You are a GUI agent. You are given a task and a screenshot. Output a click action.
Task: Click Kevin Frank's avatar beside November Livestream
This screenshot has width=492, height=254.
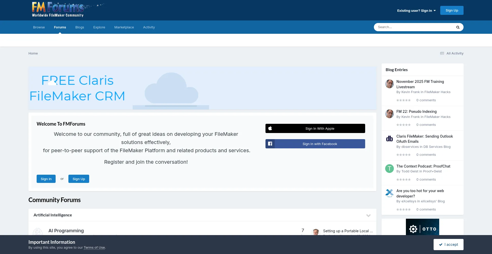pos(389,84)
